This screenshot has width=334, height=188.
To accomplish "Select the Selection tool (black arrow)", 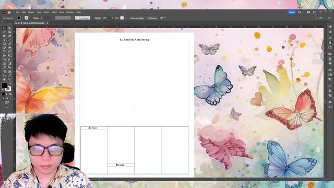I will pyautogui.click(x=4, y=28).
